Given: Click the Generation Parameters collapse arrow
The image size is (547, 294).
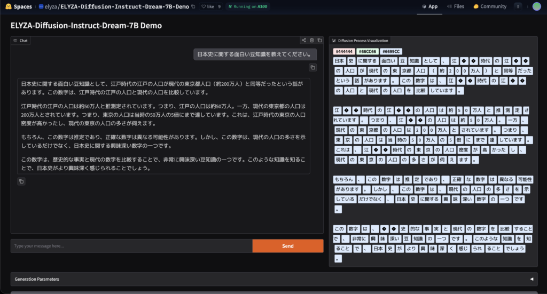Looking at the screenshot, I should (x=531, y=279).
